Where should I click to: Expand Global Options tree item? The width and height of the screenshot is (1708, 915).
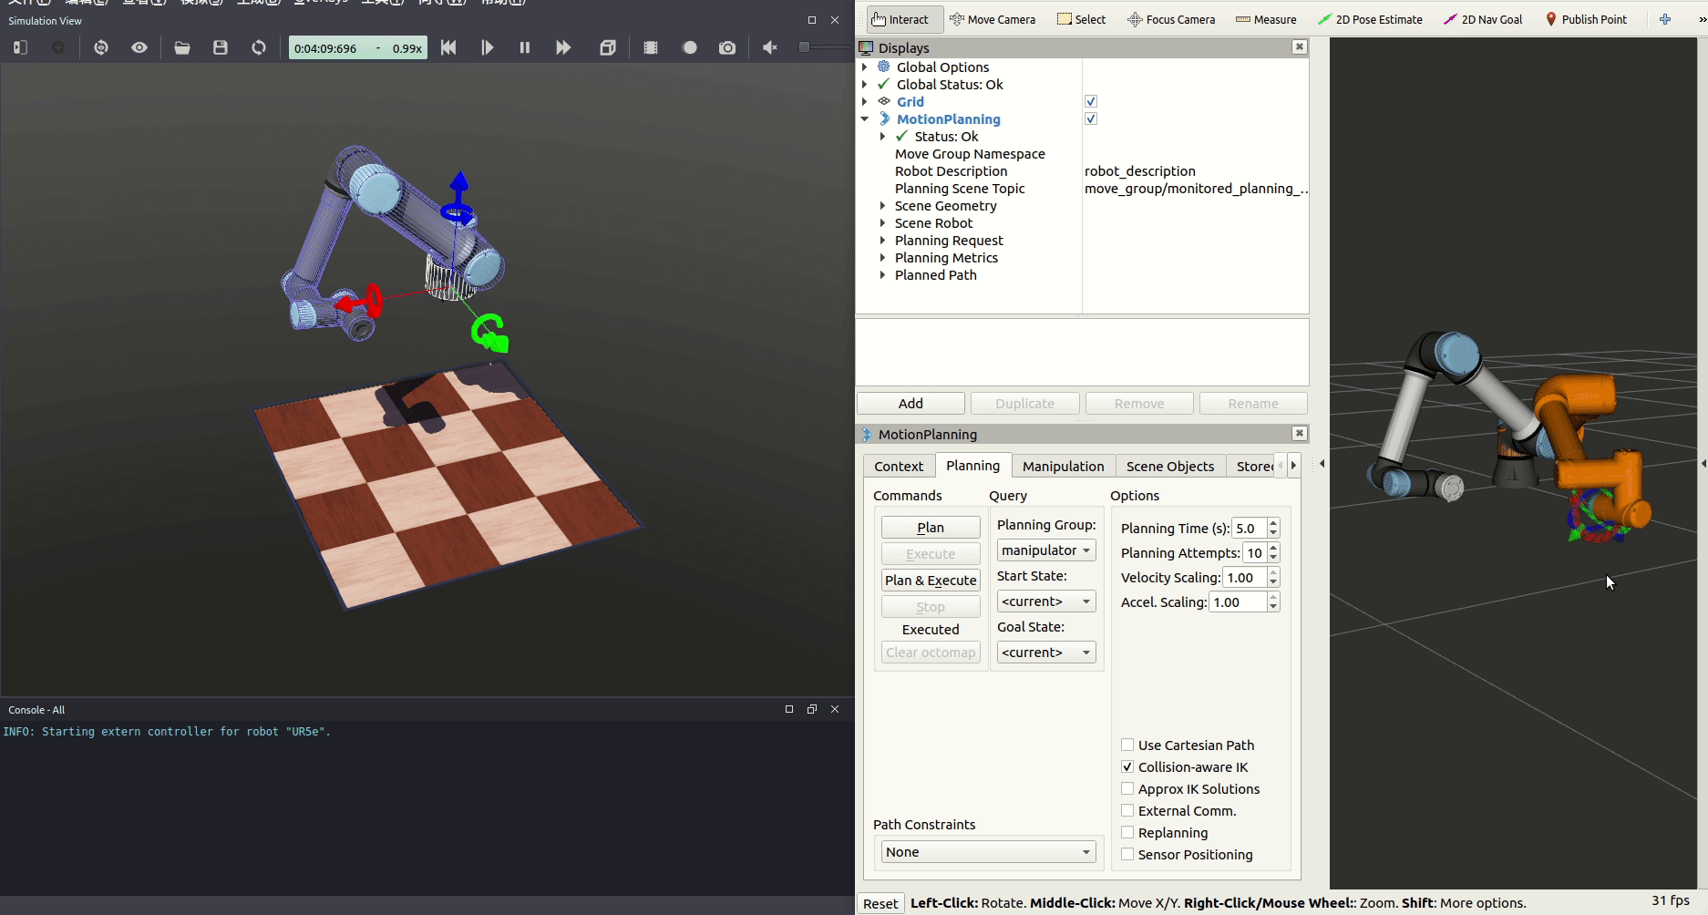[865, 67]
